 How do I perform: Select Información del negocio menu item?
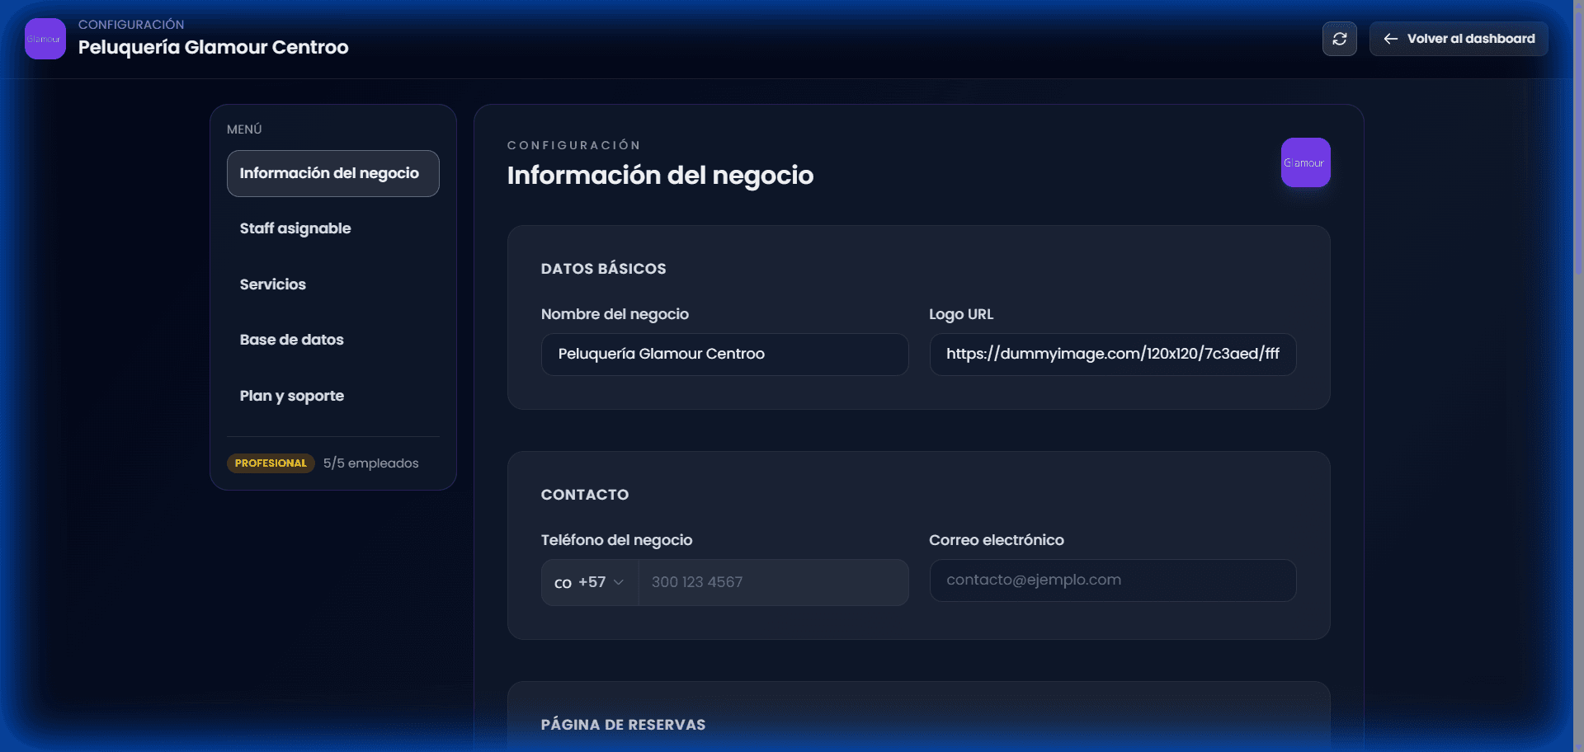(x=329, y=173)
